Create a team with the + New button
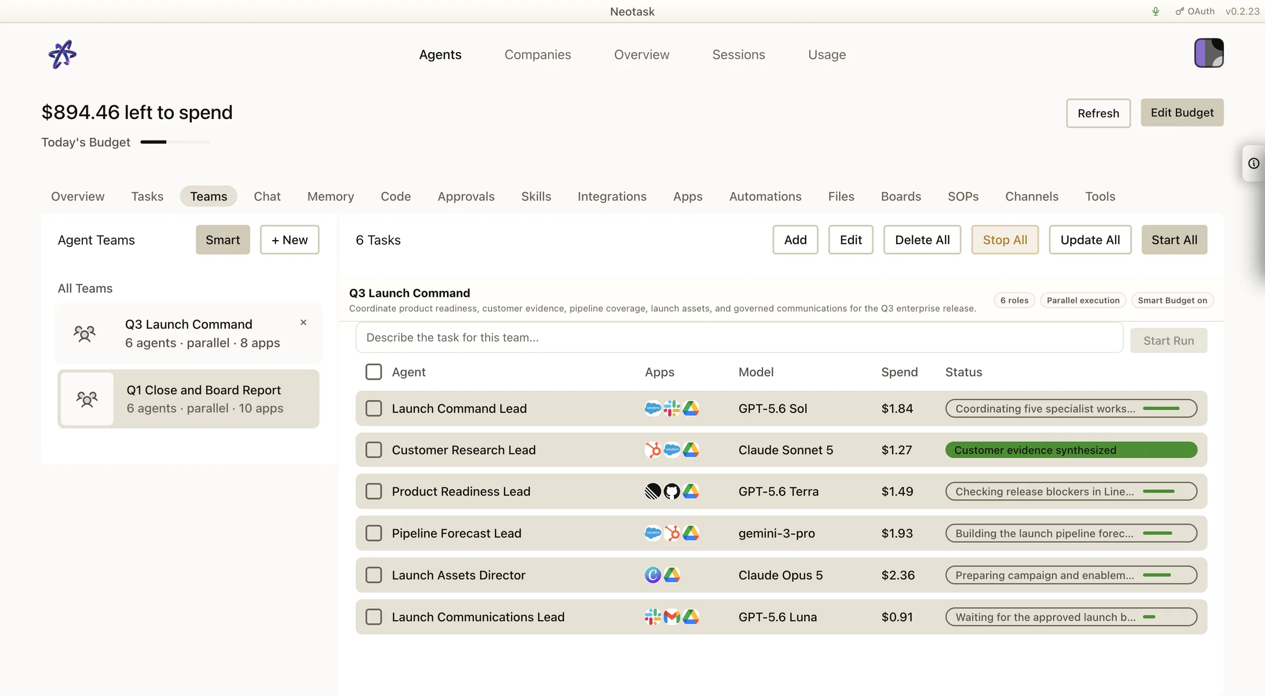Viewport: 1265px width, 696px height. click(x=289, y=240)
